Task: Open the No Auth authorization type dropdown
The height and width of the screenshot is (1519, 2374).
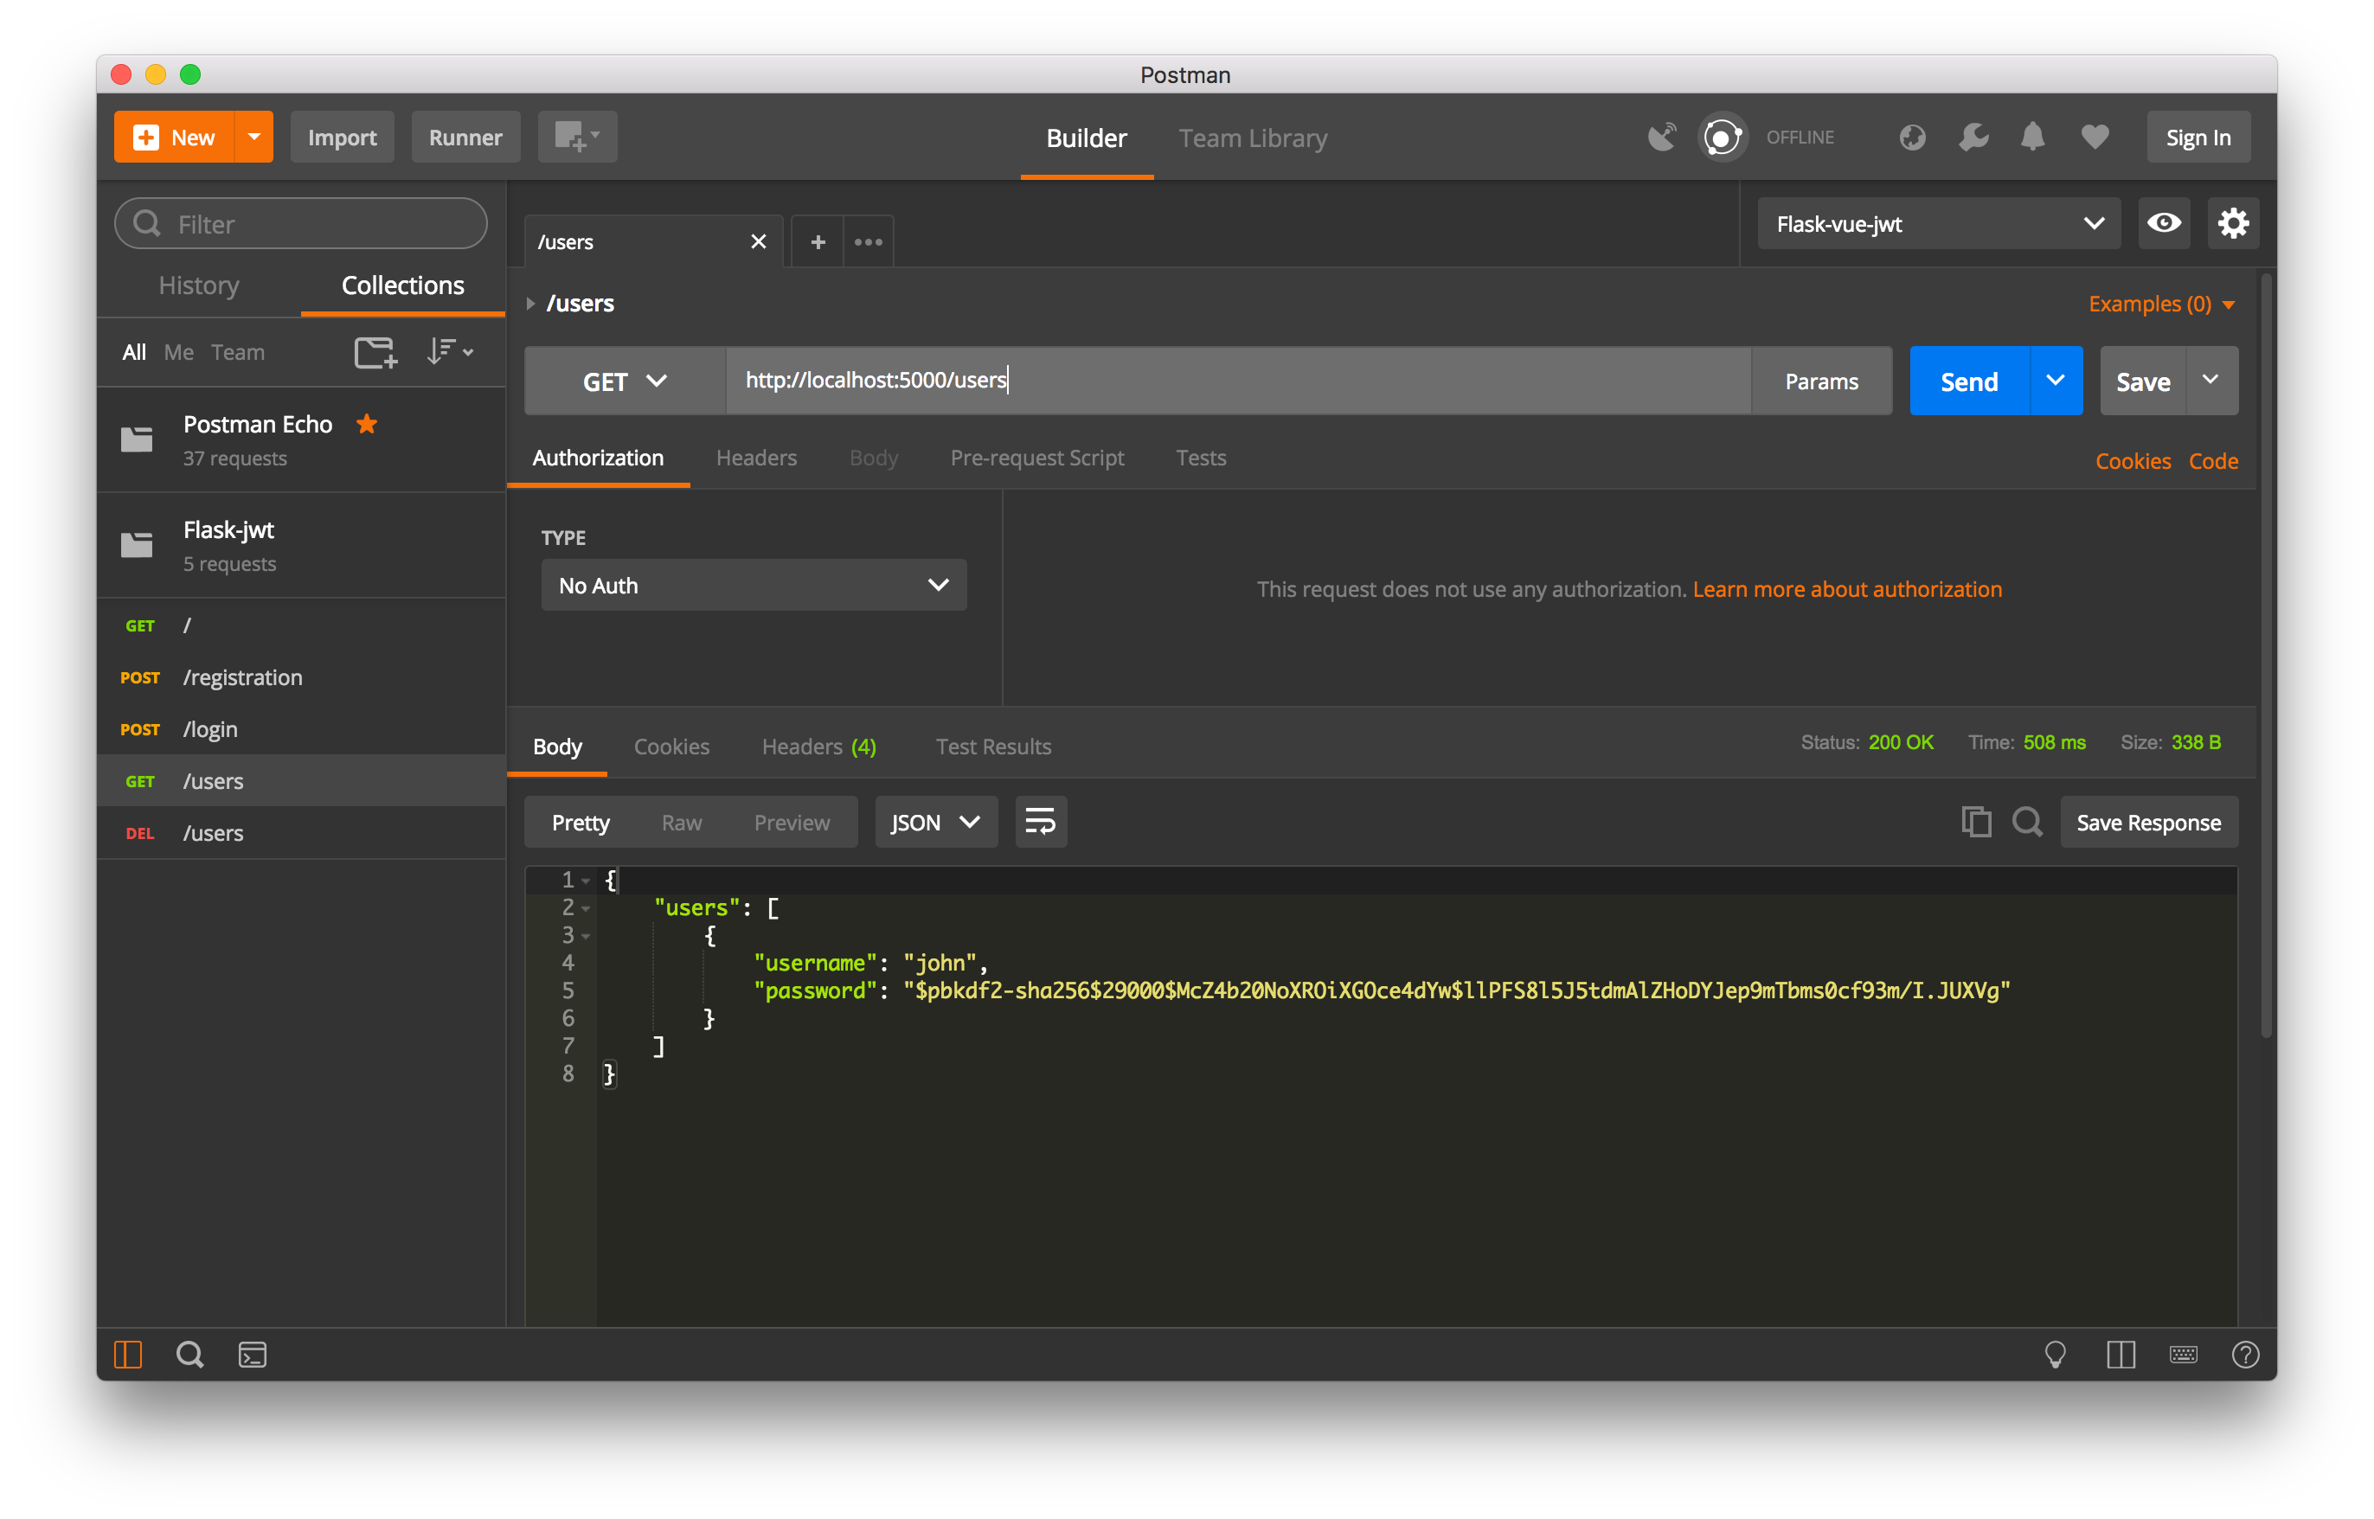Action: click(x=754, y=585)
